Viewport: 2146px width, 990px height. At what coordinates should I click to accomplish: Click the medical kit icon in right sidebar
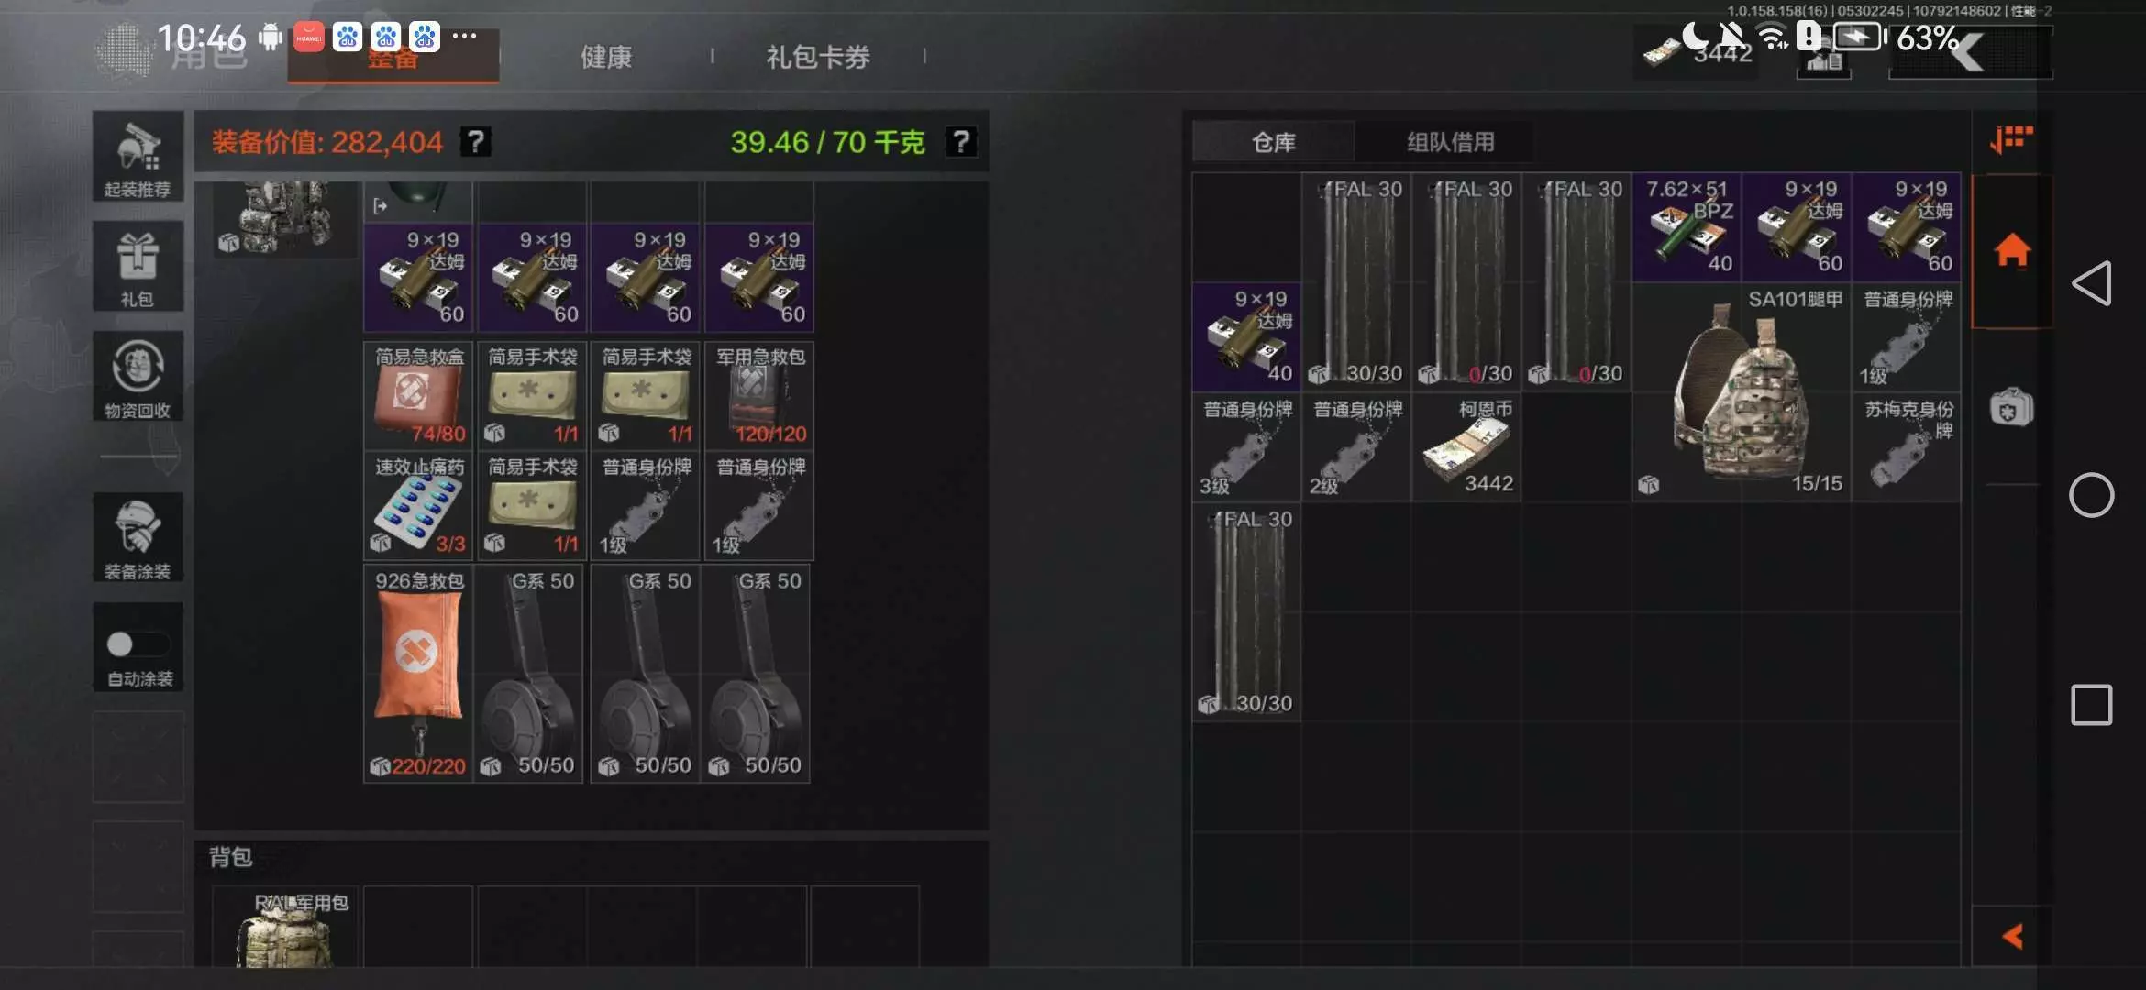2011,407
